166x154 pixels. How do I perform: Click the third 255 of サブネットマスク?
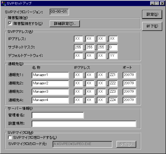click(101, 47)
